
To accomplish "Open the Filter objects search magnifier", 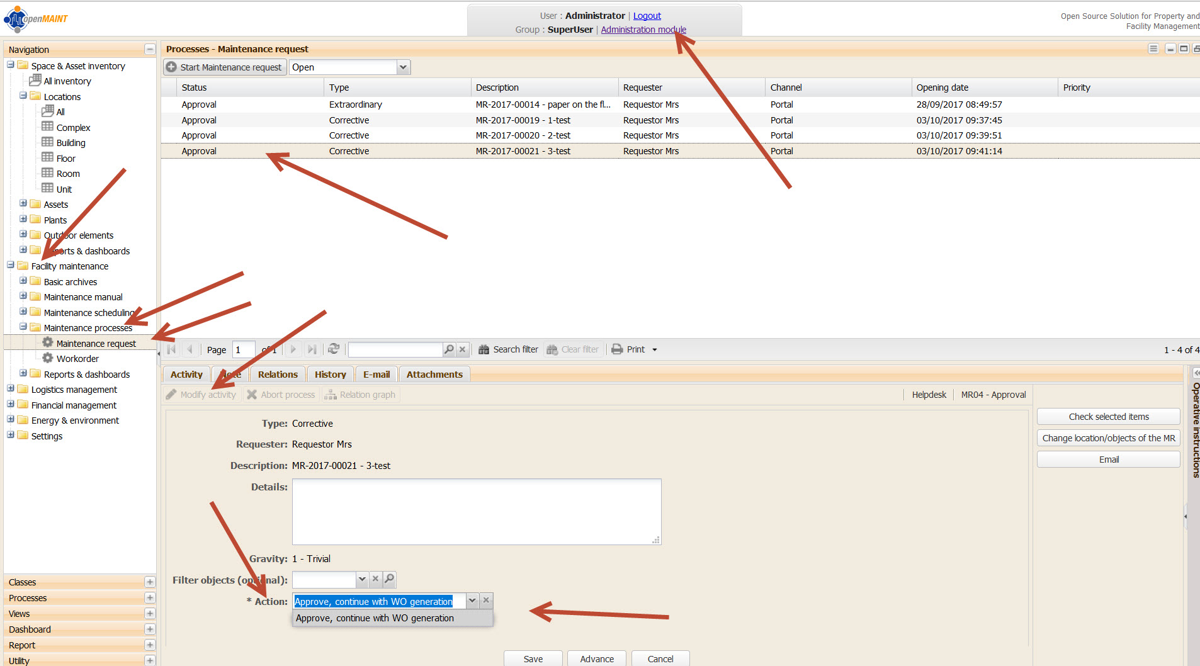I will (390, 579).
